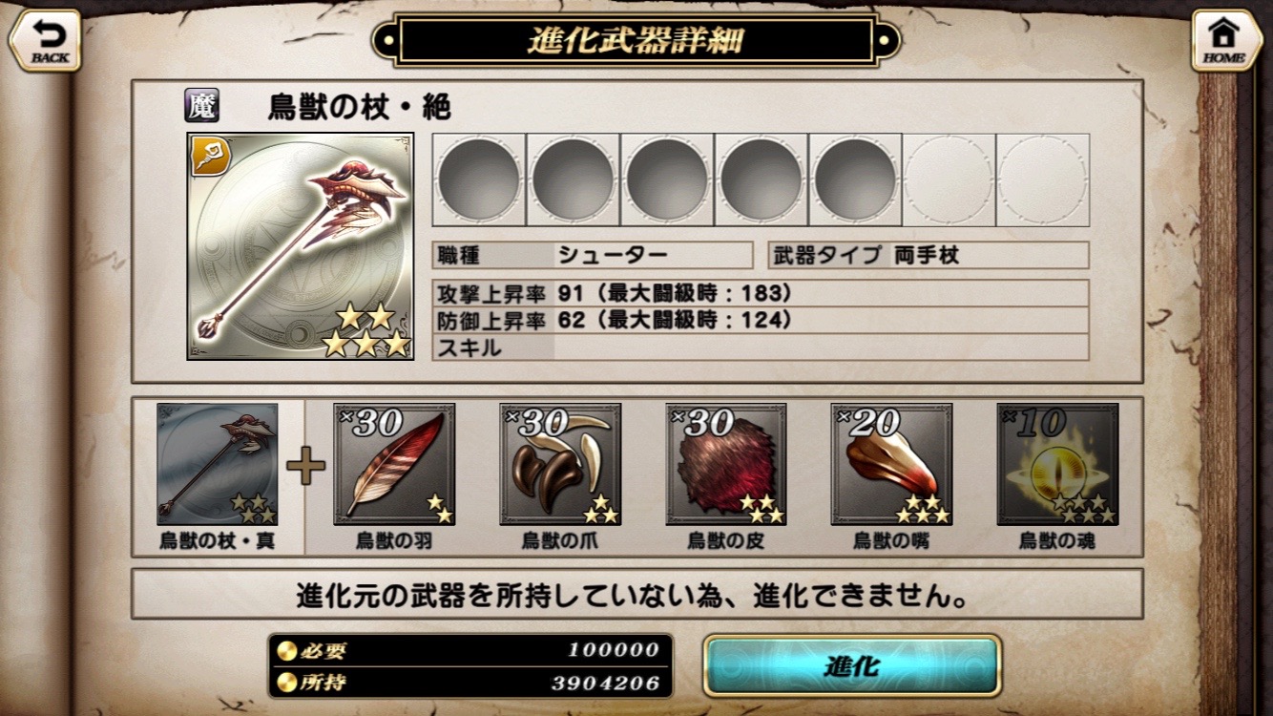1273x716 pixels.
Task: Tap the sixth empty skill slot
Action: tap(949, 179)
